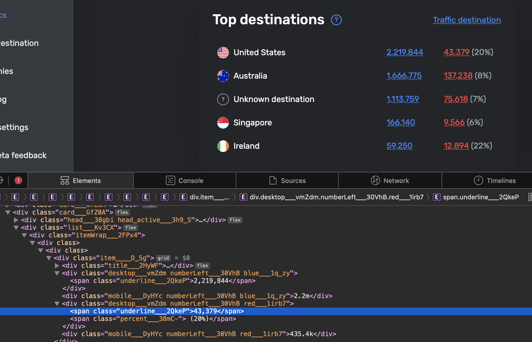
Task: Open the 59,250 Ireland traffic link
Action: [x=399, y=146]
